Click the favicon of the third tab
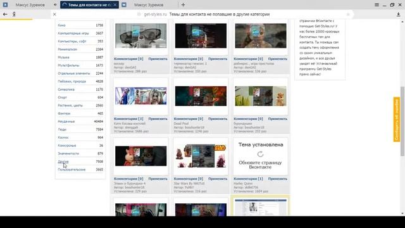This screenshot has width=405, height=228. [x=124, y=4]
